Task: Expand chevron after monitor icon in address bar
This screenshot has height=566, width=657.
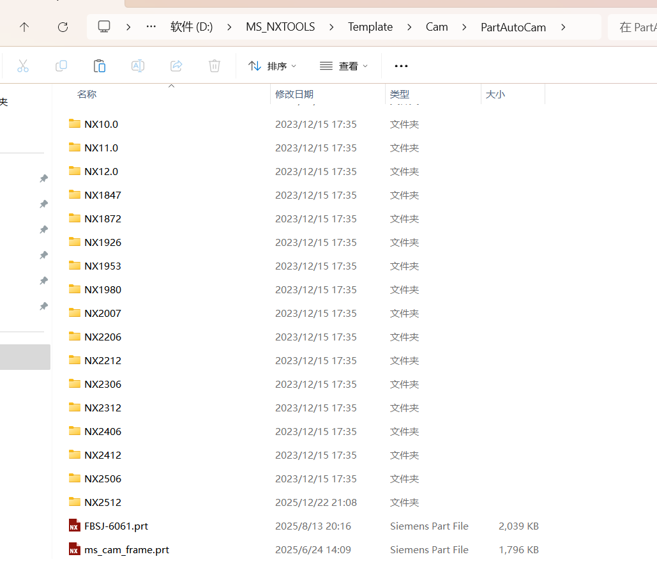Action: [128, 27]
